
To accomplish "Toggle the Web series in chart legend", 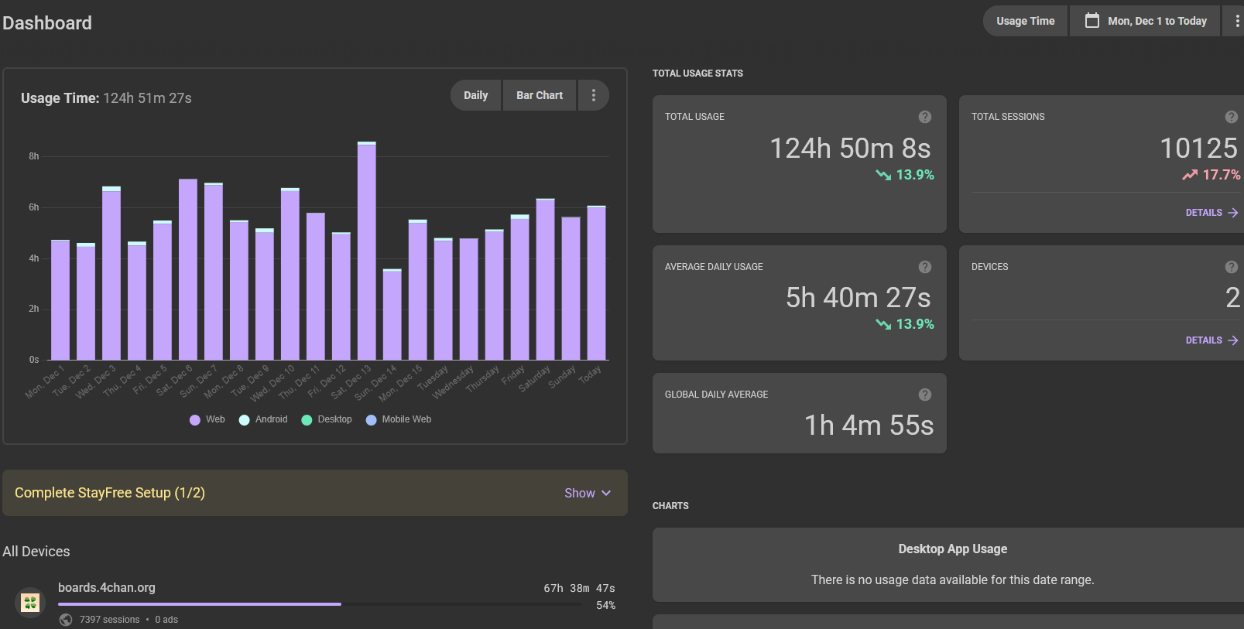I will [207, 419].
